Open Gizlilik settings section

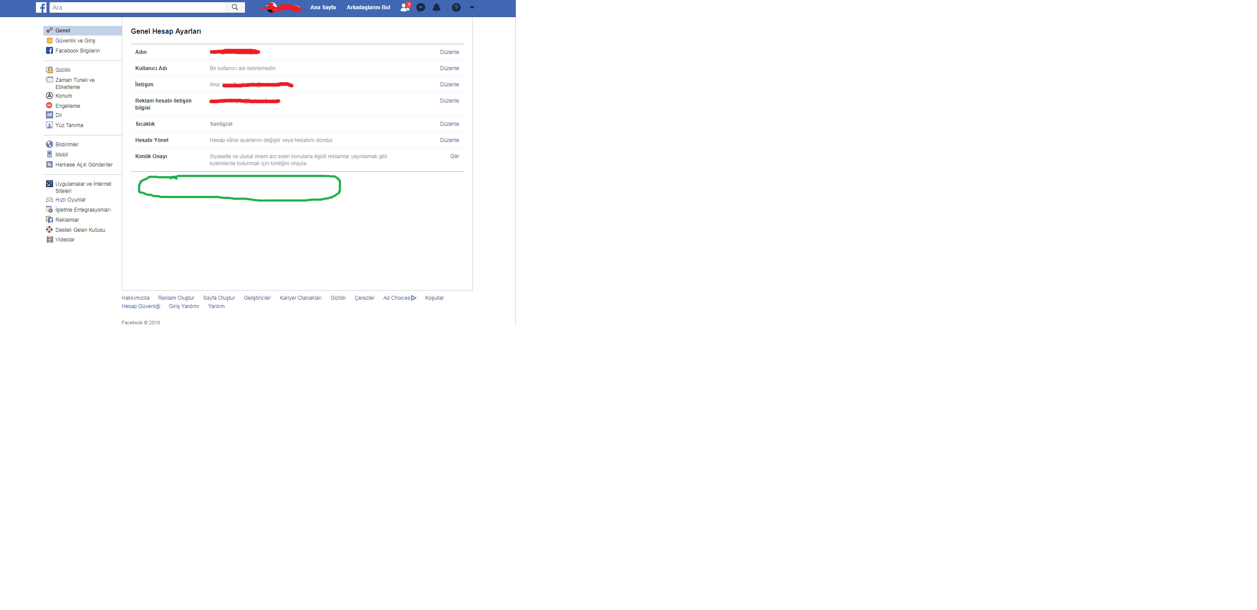tap(63, 70)
